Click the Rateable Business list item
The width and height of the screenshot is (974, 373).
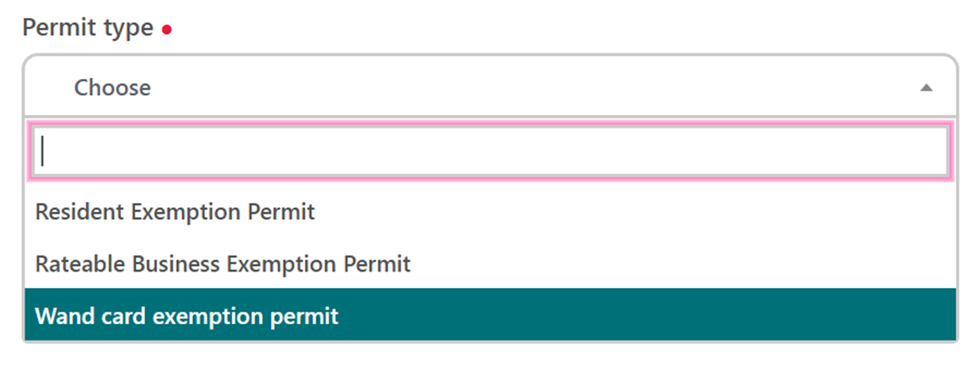pyautogui.click(x=223, y=264)
